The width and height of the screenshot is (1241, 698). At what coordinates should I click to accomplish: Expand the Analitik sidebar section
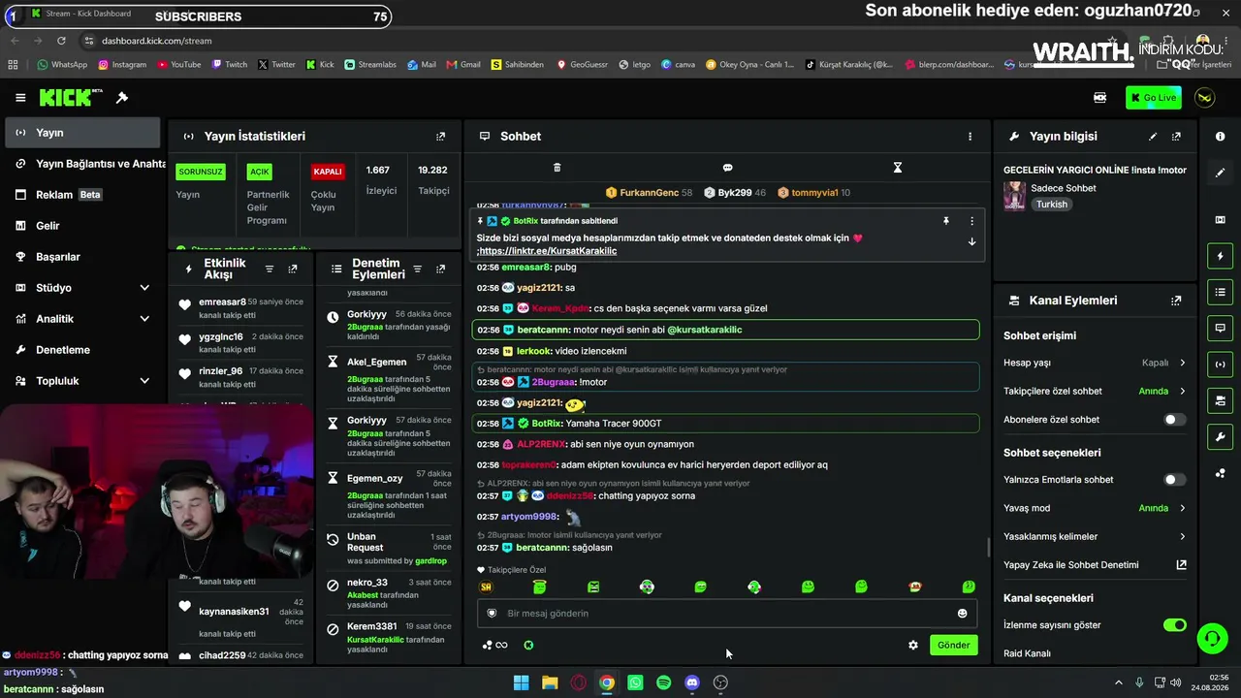tap(144, 319)
